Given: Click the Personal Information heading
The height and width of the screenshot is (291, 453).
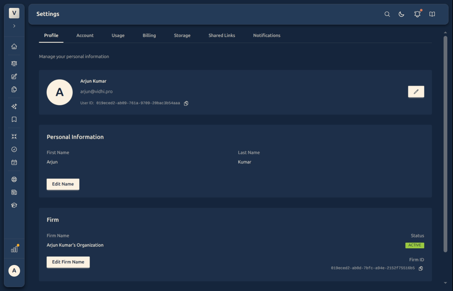Looking at the screenshot, I should (x=75, y=137).
